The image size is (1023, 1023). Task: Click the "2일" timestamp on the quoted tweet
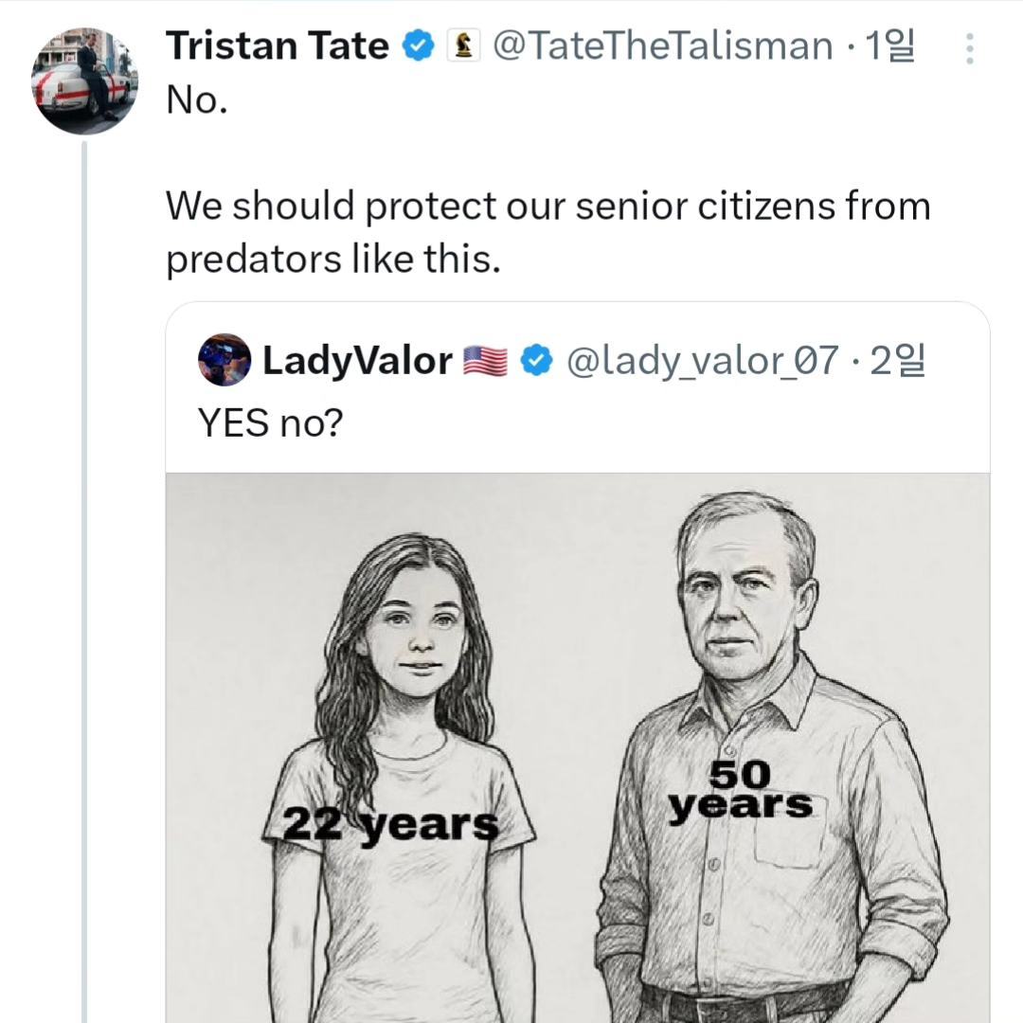tap(896, 360)
